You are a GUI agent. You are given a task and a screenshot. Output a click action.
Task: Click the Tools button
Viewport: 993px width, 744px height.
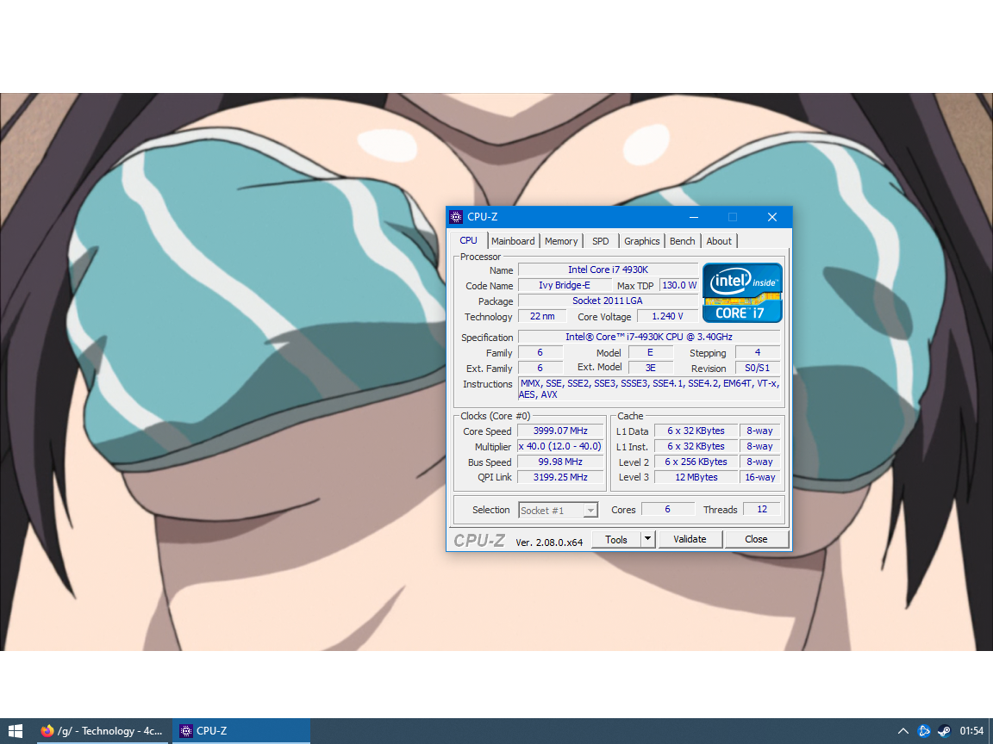coord(616,540)
